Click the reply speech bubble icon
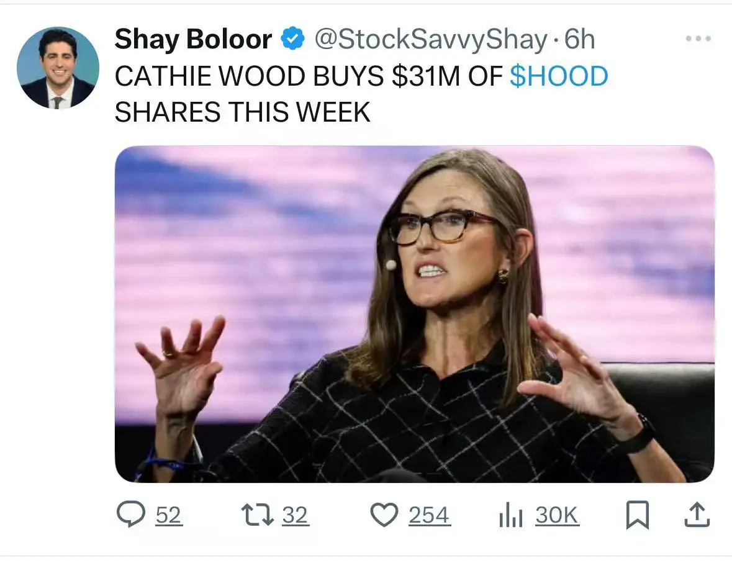The image size is (732, 576). (x=131, y=514)
